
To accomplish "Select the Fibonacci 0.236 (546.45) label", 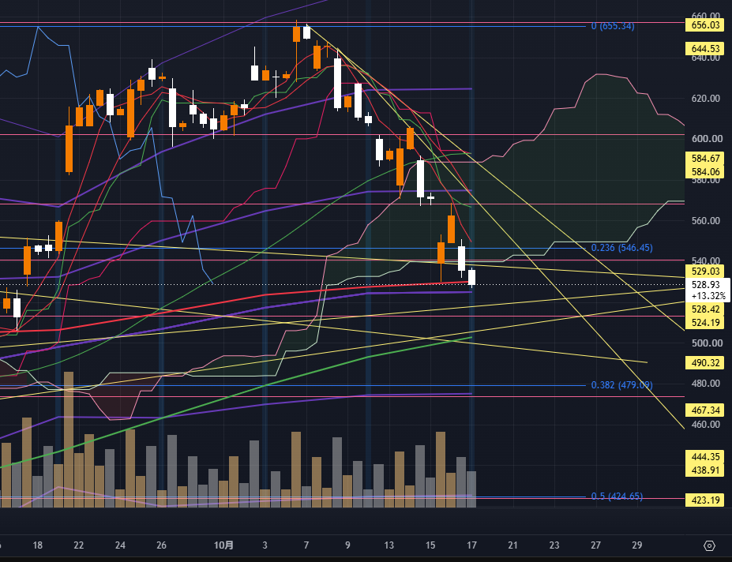I will [x=621, y=248].
